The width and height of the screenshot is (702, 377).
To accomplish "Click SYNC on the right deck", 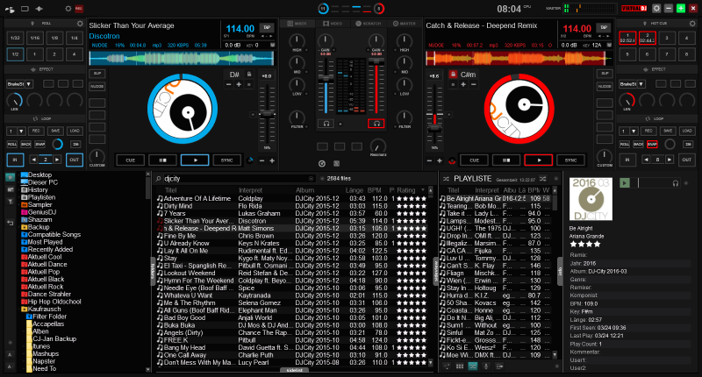I will pyautogui.click(x=570, y=160).
